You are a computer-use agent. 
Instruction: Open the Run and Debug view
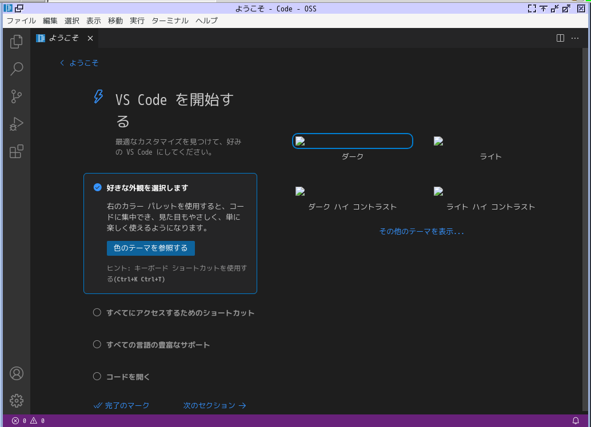pyautogui.click(x=16, y=124)
